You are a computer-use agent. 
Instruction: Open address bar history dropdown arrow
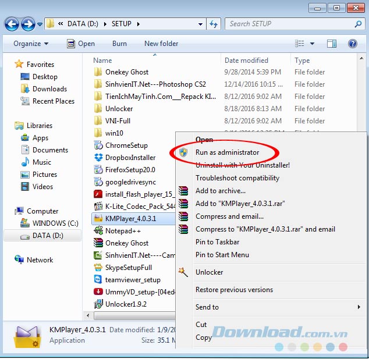pyautogui.click(x=200, y=24)
